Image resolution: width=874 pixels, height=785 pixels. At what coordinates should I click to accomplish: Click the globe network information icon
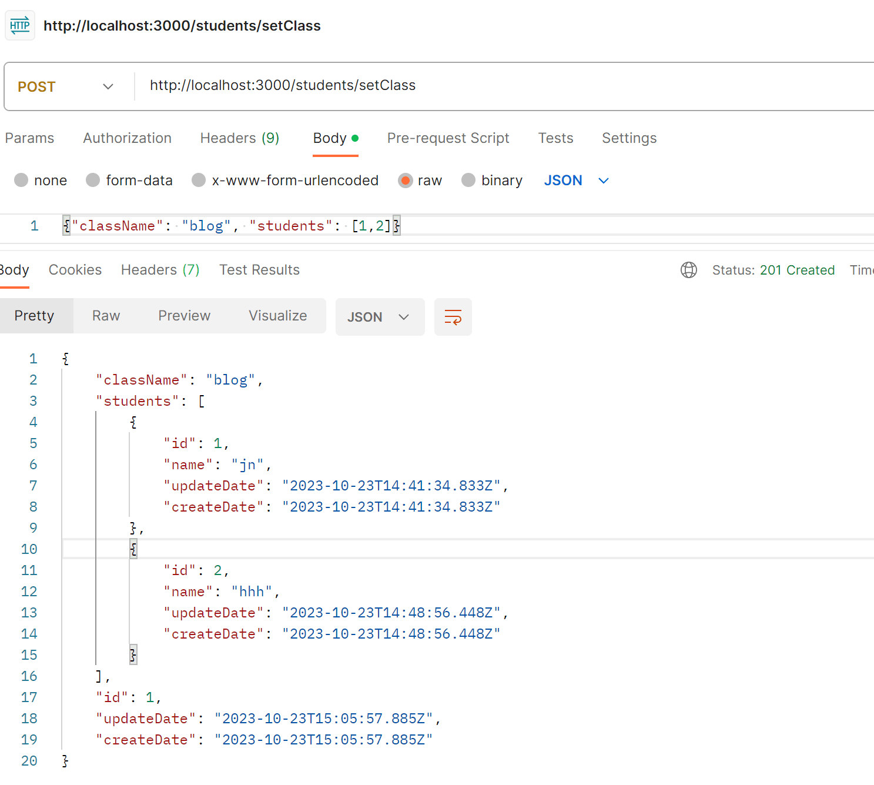pos(688,270)
